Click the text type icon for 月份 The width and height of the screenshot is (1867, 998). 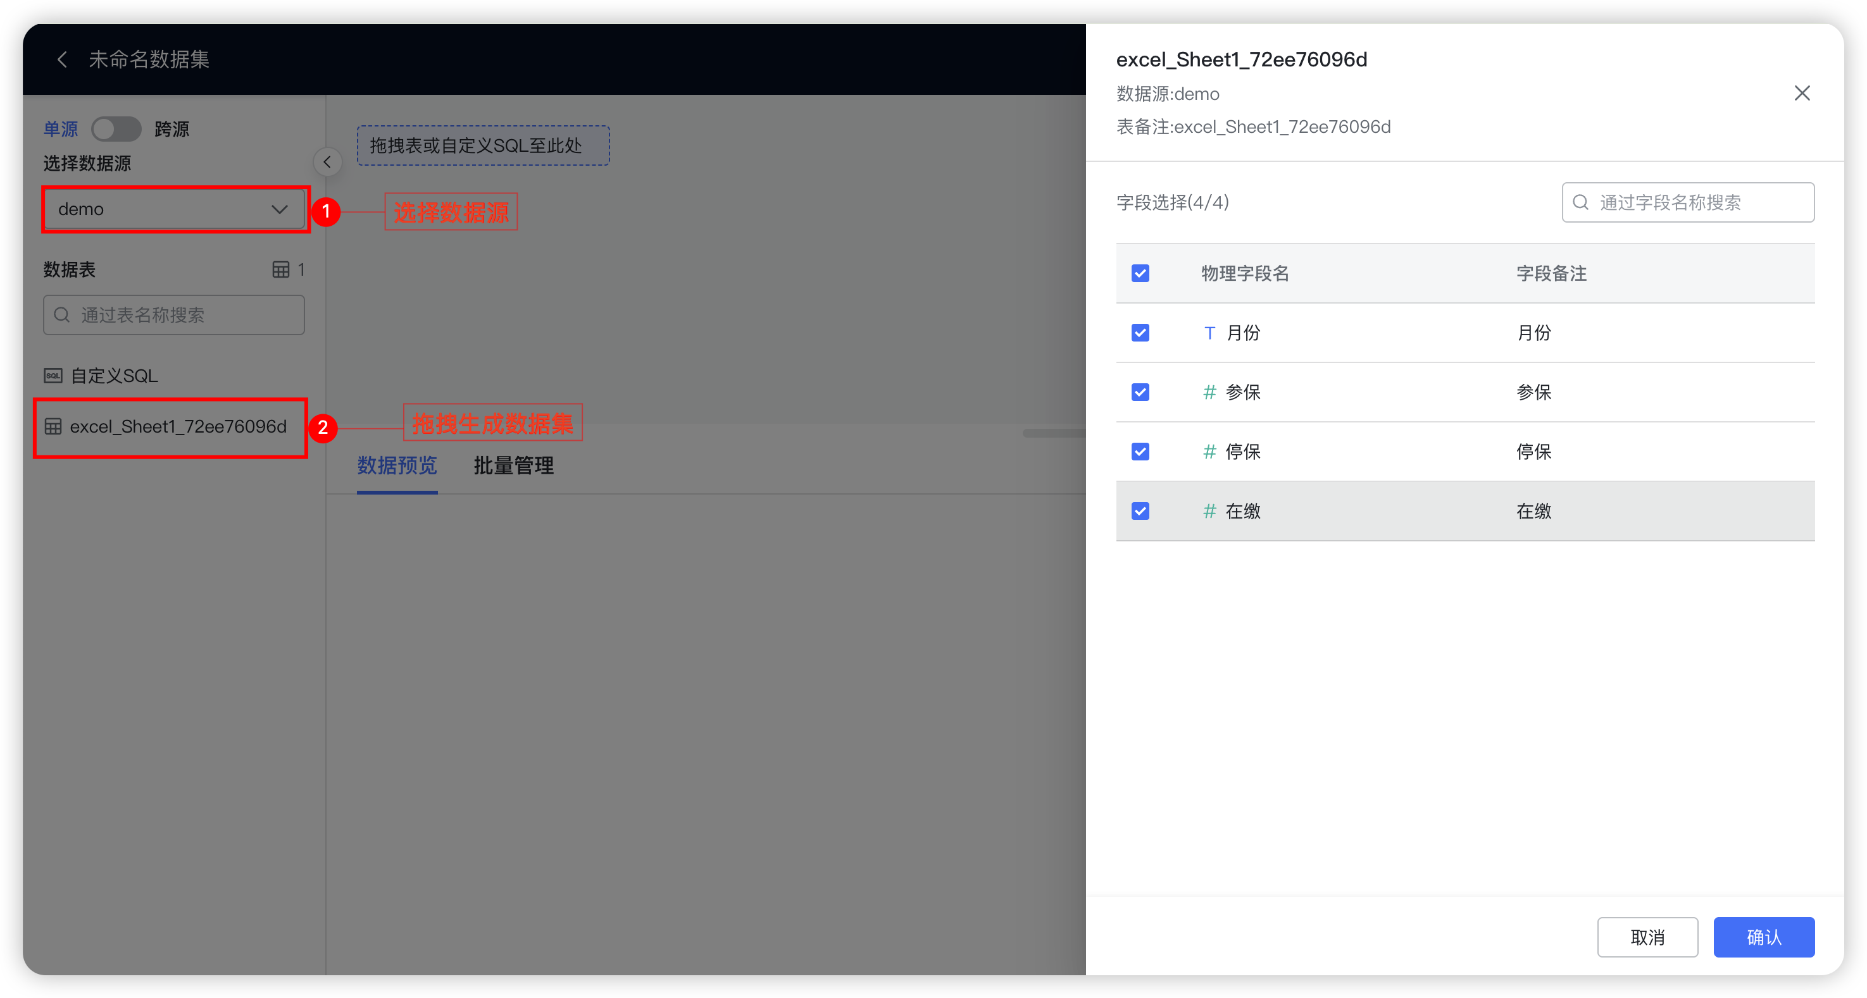click(x=1209, y=333)
